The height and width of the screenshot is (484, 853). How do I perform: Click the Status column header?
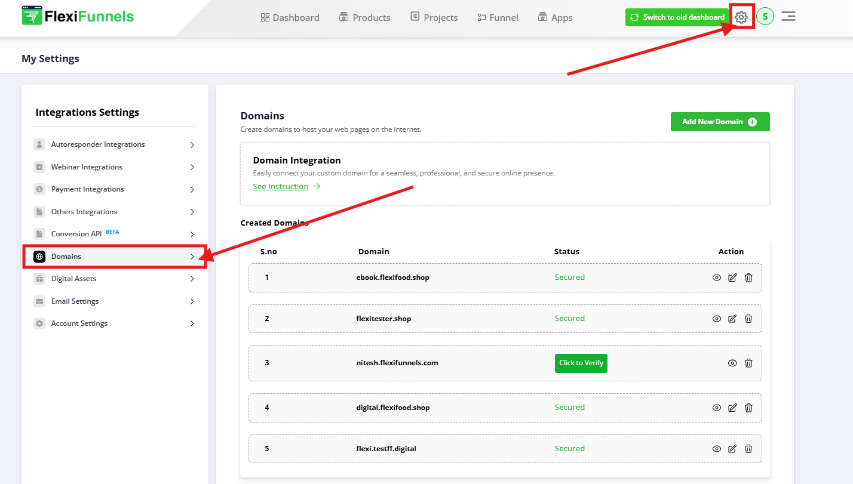(x=567, y=252)
